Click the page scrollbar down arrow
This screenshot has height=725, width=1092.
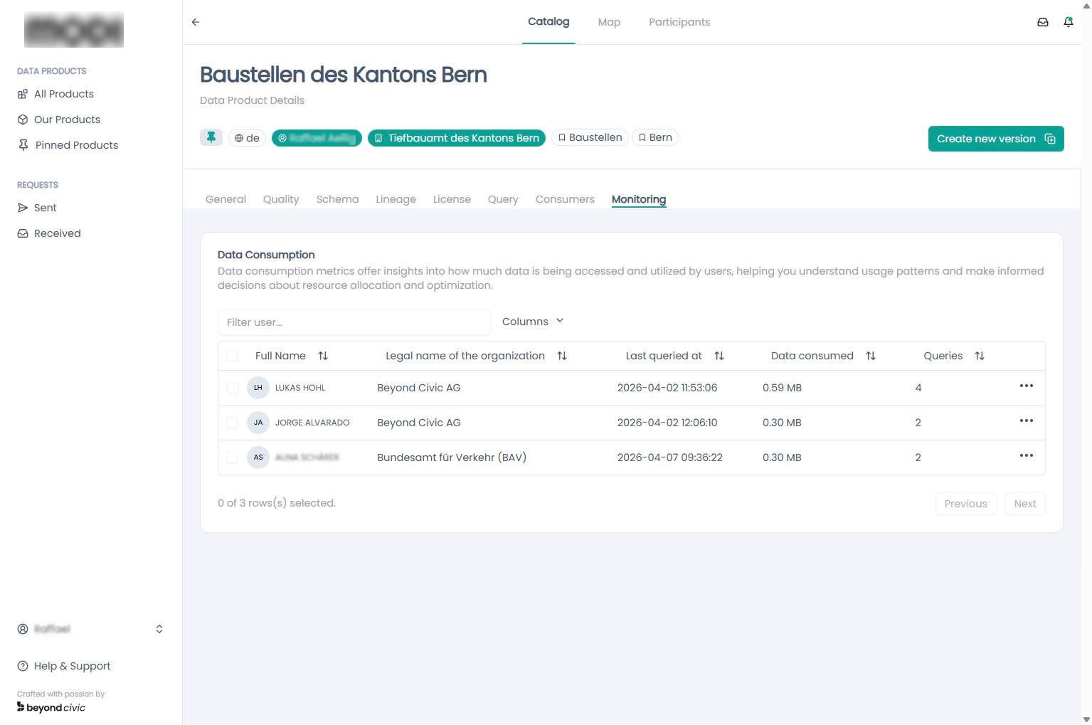pyautogui.click(x=1086, y=719)
